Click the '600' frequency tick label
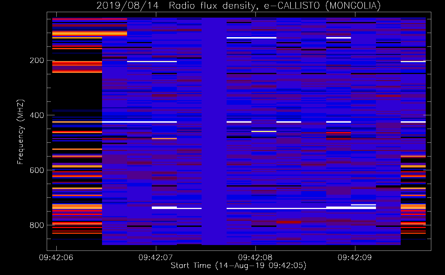This screenshot has width=445, height=275. coord(37,170)
